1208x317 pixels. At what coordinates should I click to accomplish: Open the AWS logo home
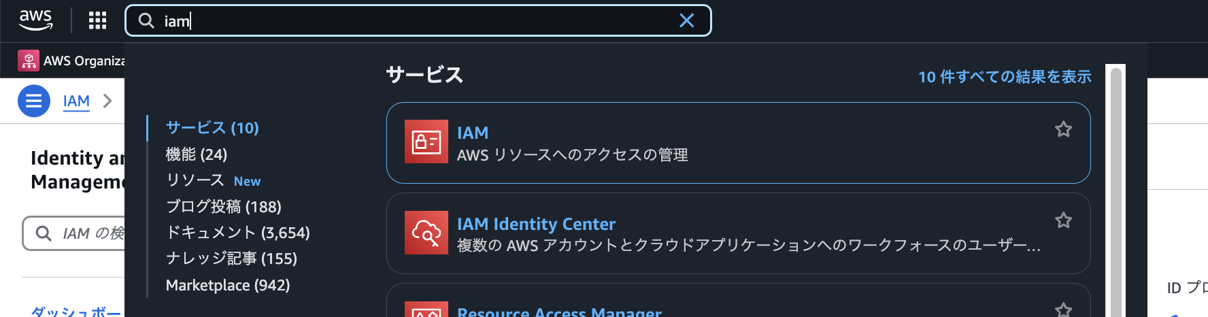coord(35,20)
